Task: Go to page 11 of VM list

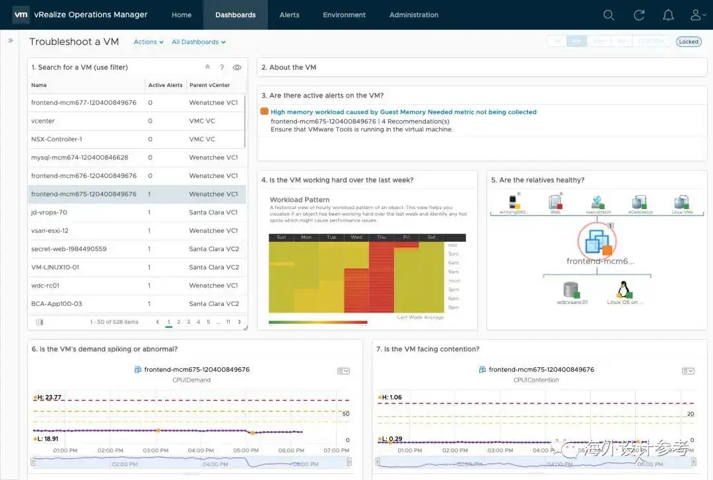Action: (228, 322)
